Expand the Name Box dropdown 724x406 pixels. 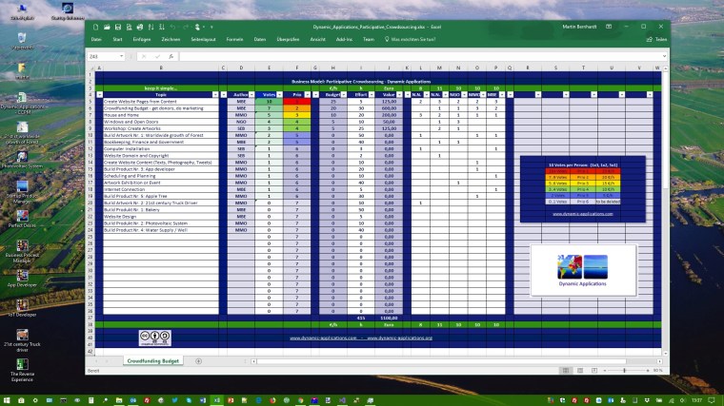click(122, 57)
